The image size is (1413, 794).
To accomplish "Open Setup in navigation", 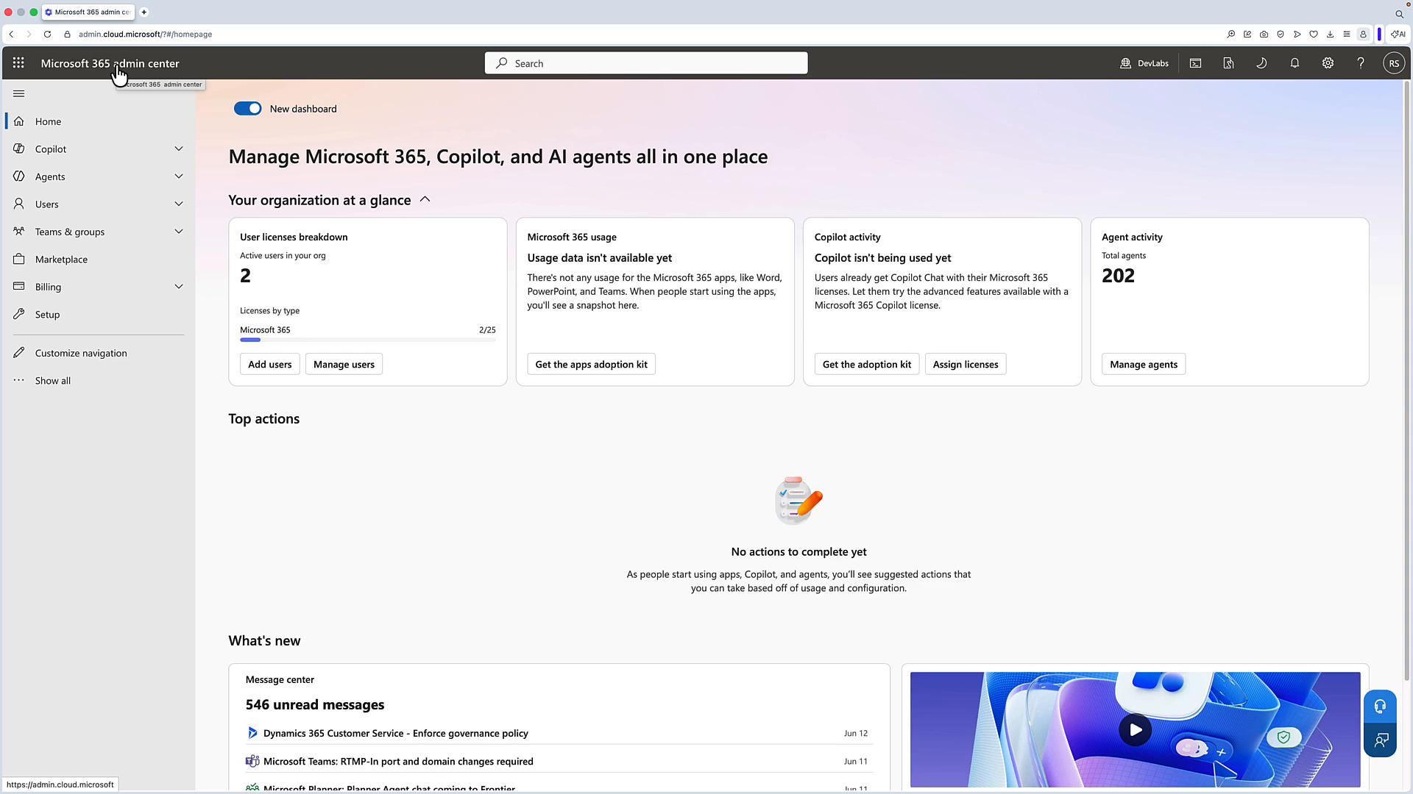I will point(99,315).
